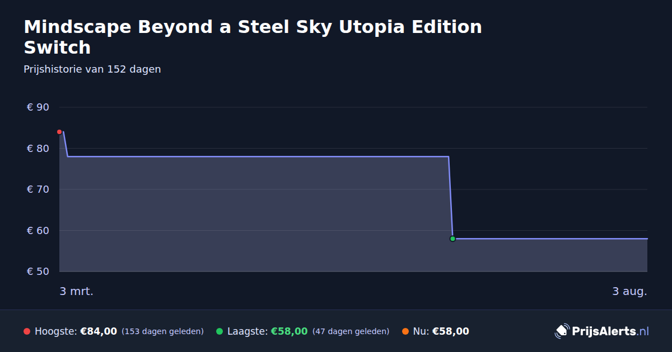Select the Hoogste €84,00 price value

(x=99, y=331)
